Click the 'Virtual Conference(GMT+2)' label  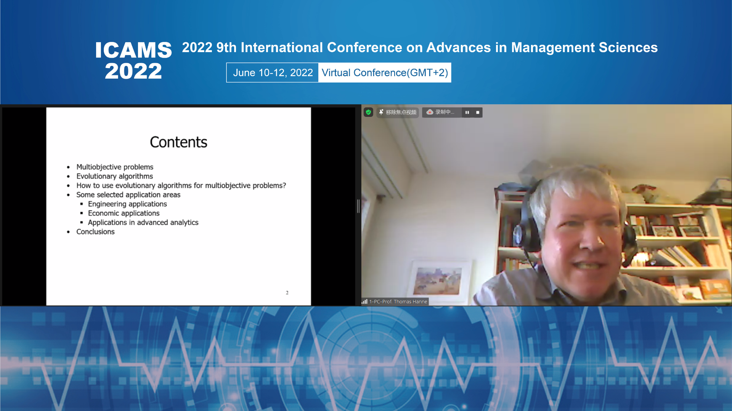click(385, 73)
